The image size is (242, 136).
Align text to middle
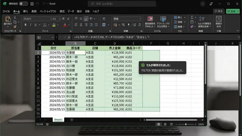click(81, 19)
